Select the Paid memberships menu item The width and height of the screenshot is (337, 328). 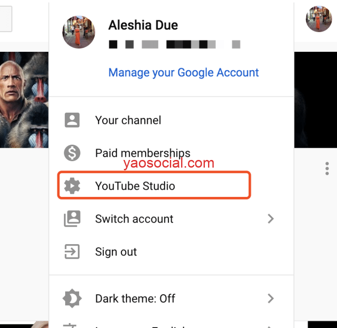tap(171, 153)
